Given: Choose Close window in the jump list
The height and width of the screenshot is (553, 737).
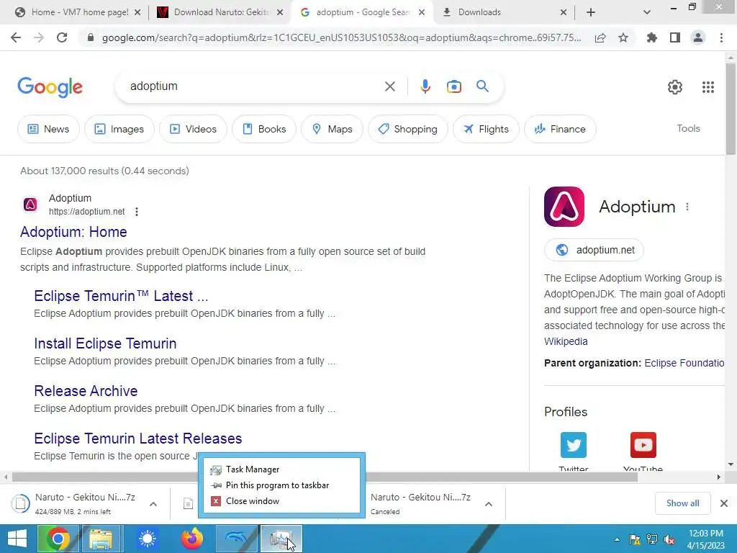Looking at the screenshot, I should (x=281, y=501).
